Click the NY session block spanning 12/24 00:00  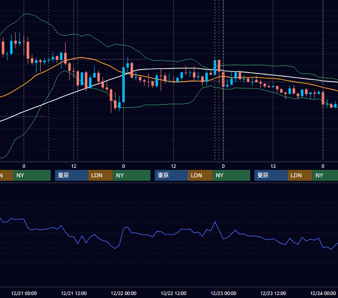point(325,175)
